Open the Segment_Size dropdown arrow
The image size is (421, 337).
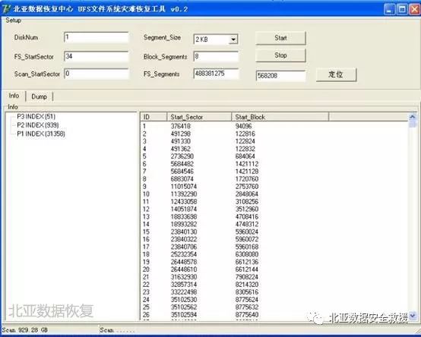point(233,39)
